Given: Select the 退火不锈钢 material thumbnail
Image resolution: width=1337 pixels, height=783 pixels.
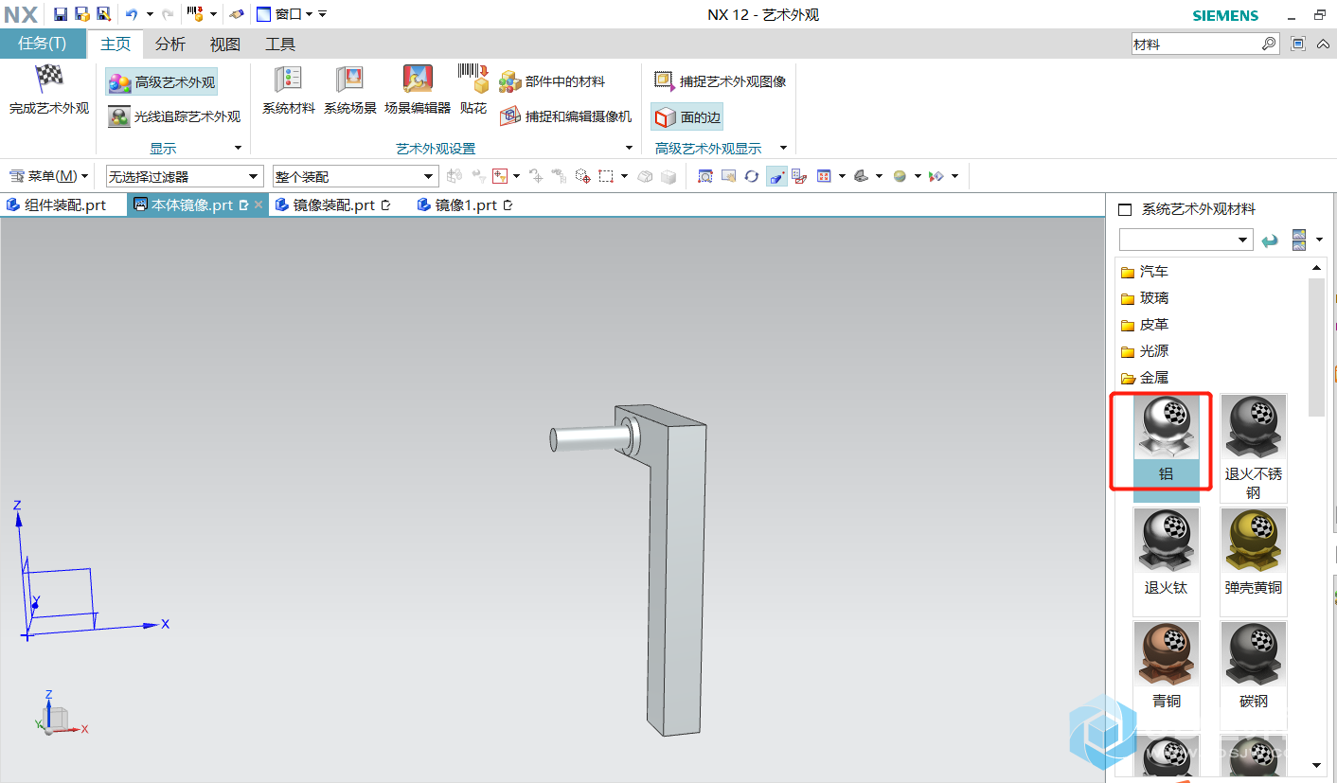Looking at the screenshot, I should point(1254,448).
